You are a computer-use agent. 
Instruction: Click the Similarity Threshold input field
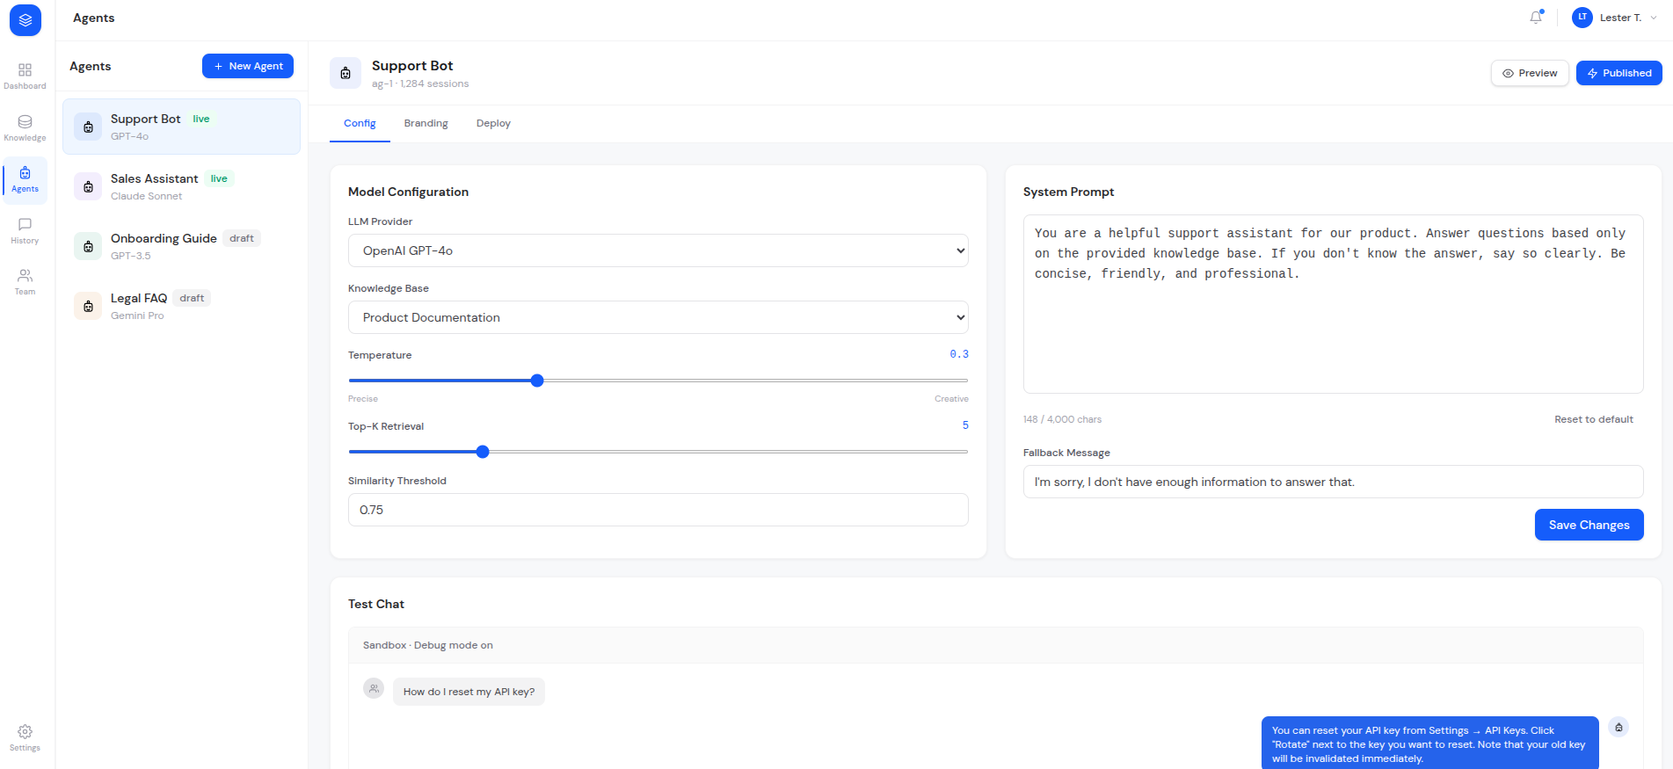coord(658,510)
